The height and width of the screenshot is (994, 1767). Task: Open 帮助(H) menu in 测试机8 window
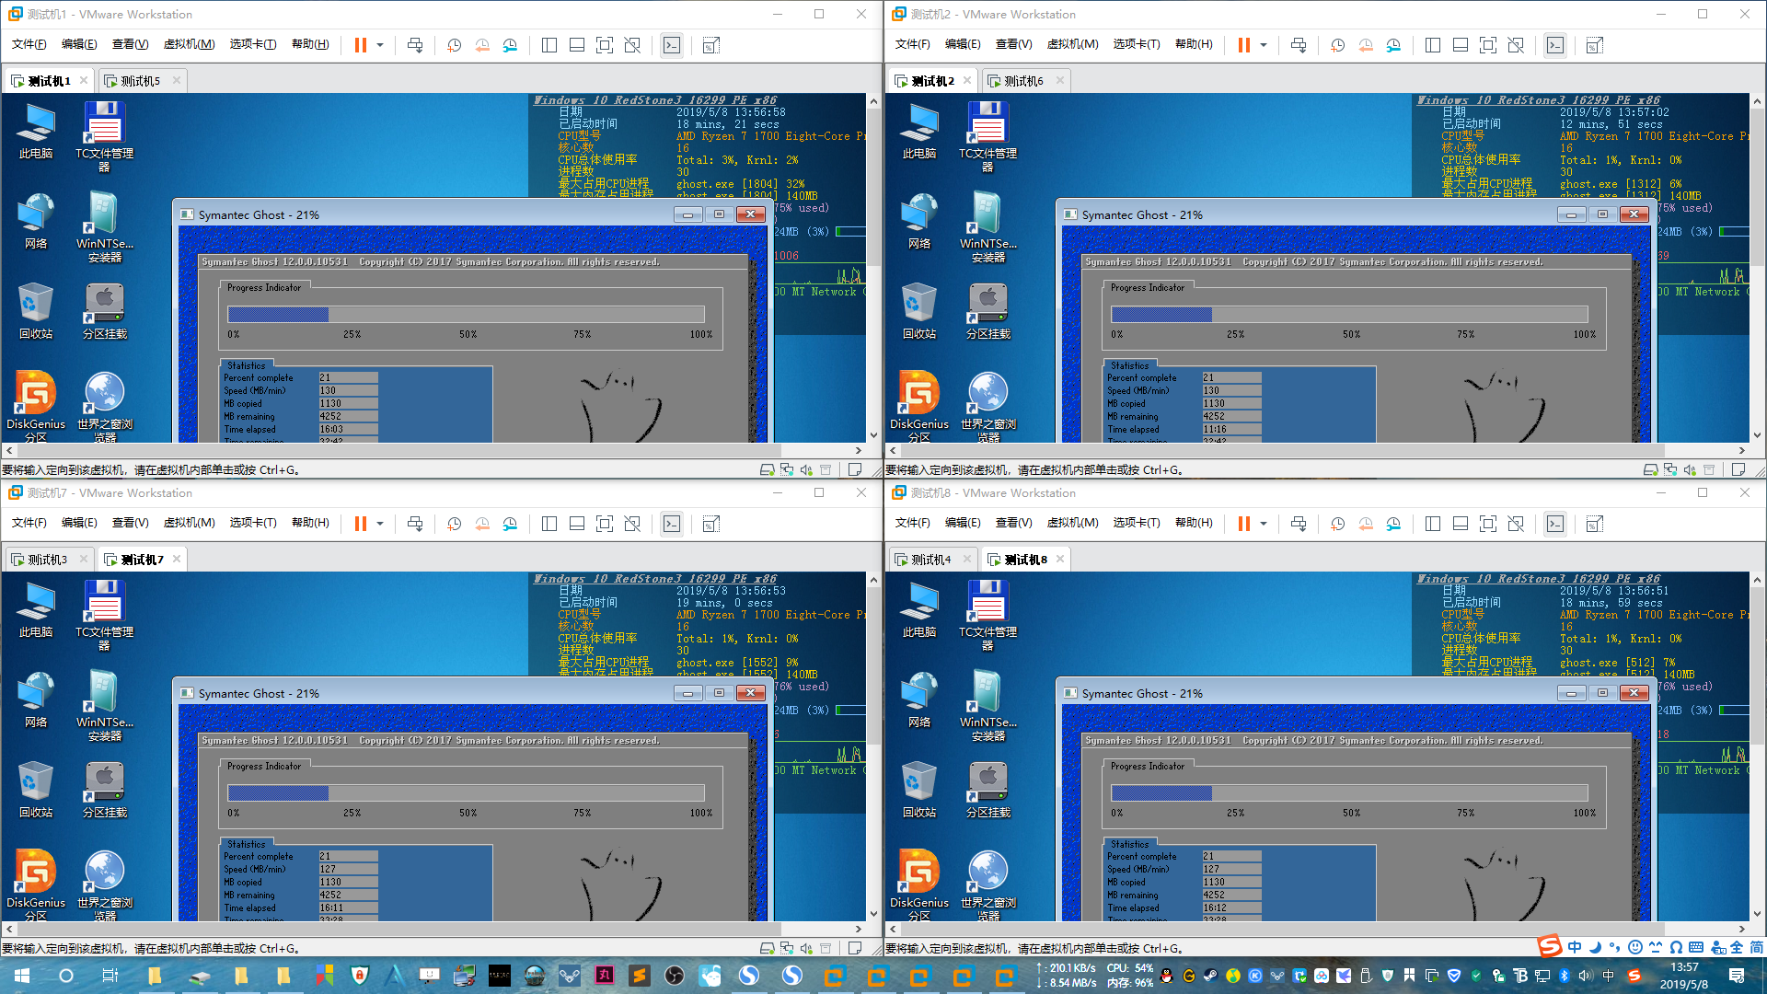pos(1194,523)
